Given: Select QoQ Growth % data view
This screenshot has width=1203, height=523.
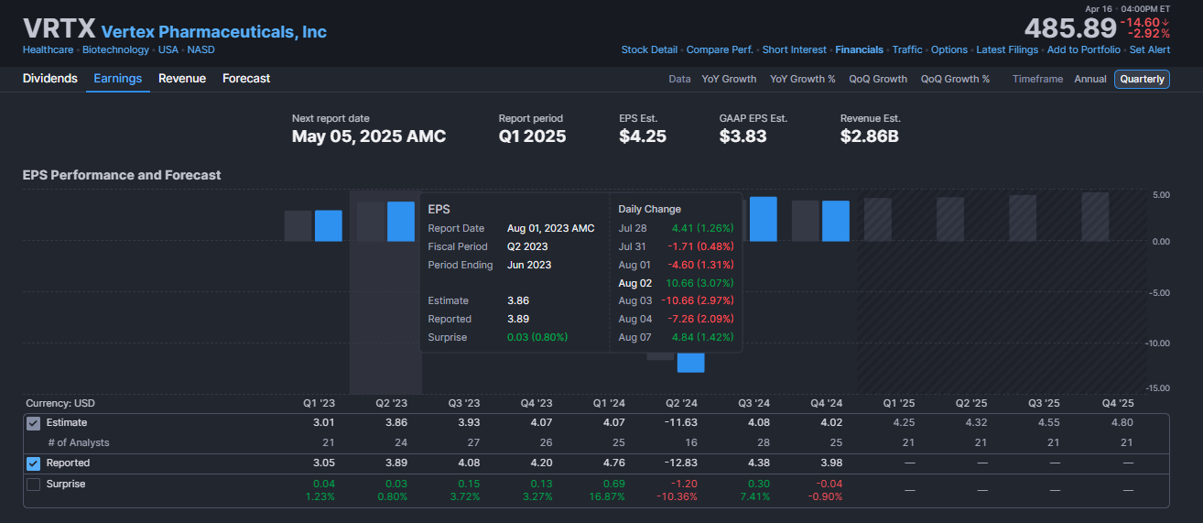Looking at the screenshot, I should tap(955, 79).
